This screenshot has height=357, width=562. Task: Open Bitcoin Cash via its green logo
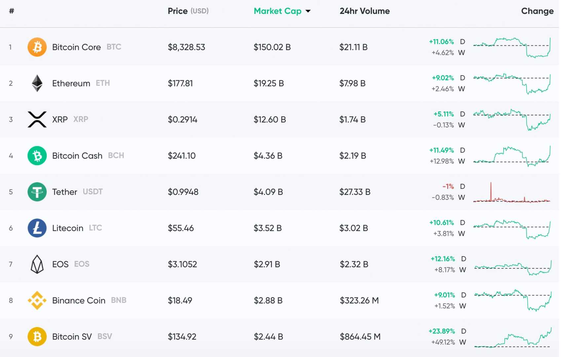click(x=37, y=155)
